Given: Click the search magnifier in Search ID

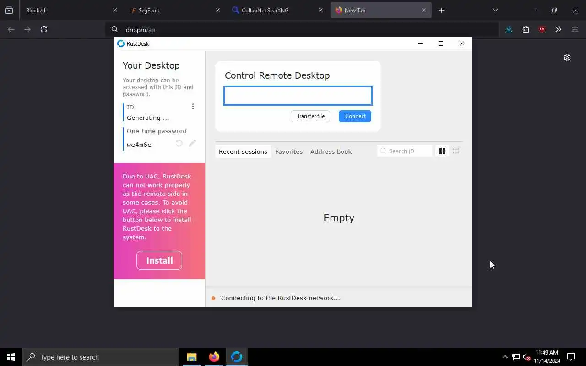Looking at the screenshot, I should tap(383, 151).
